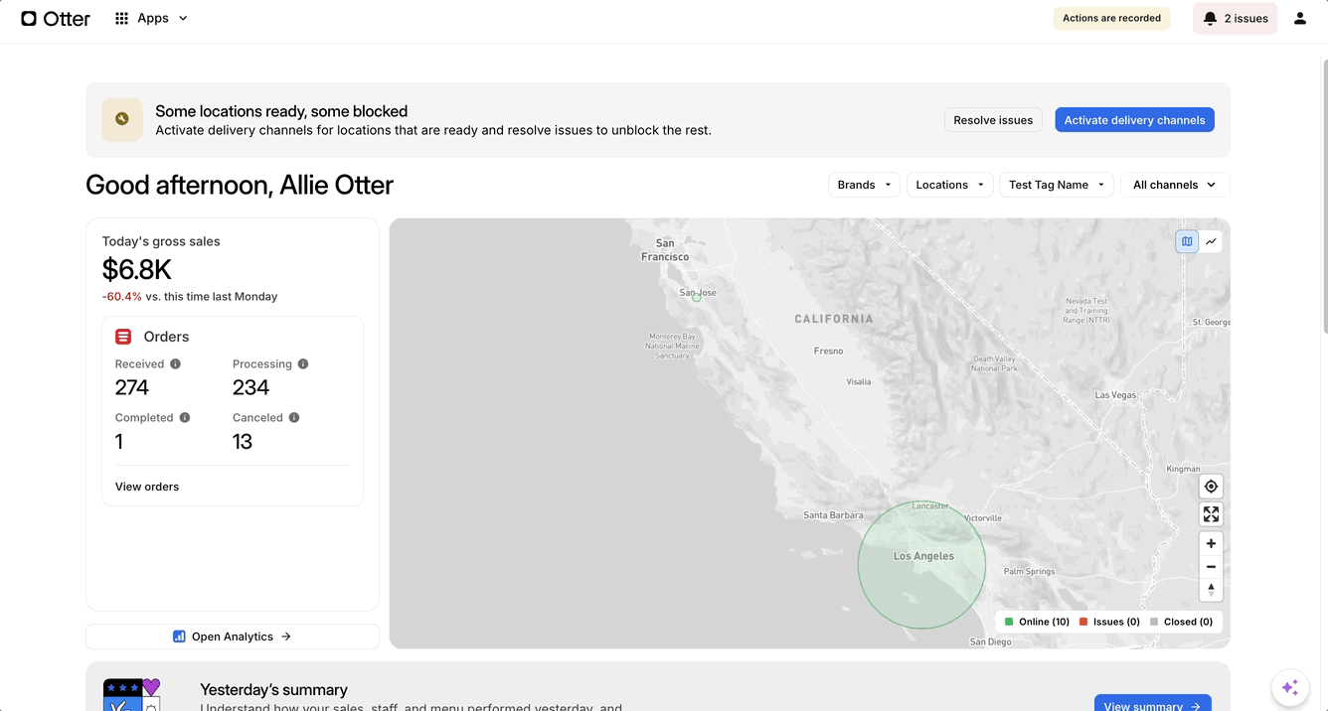
Task: Click the map locate-me target icon
Action: (1211, 487)
